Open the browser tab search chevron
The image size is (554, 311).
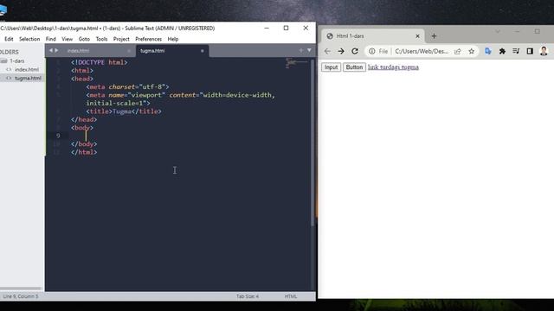(x=498, y=31)
